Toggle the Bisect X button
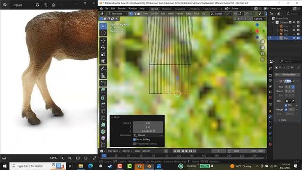The width and height of the screenshot is (302, 170). pyautogui.click(x=286, y=91)
